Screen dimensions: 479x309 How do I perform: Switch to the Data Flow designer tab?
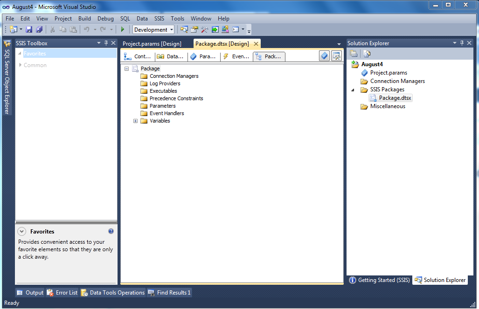pos(170,56)
